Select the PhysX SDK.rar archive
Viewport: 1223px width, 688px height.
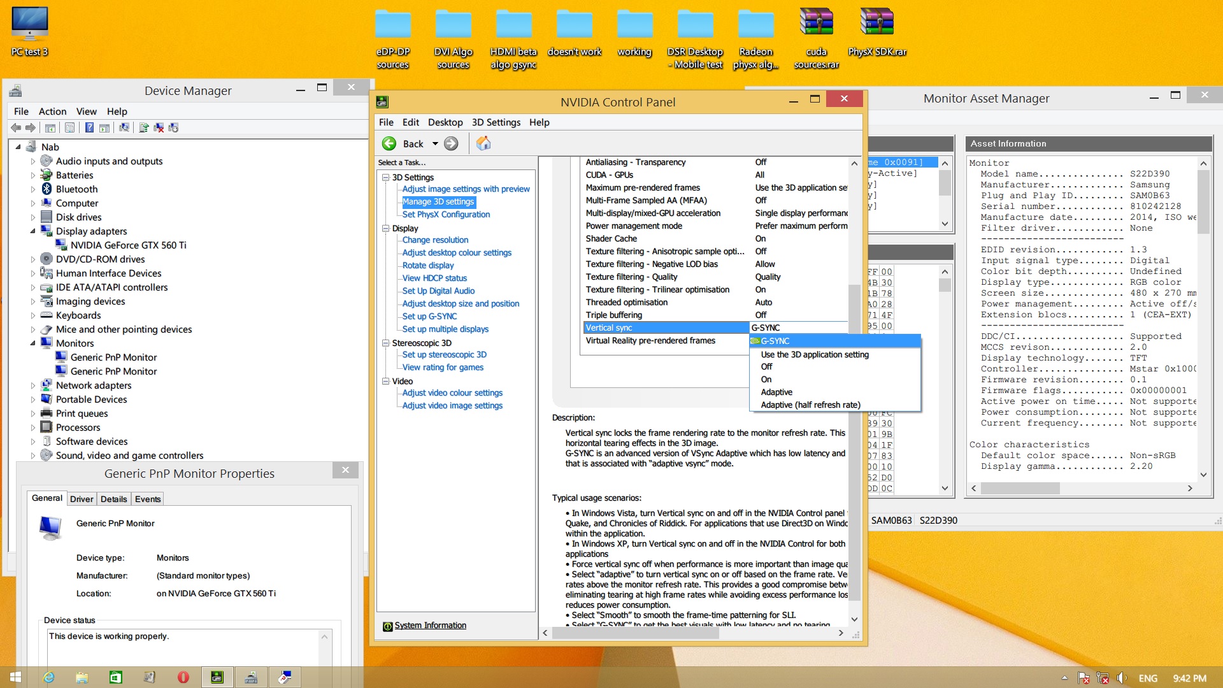[x=877, y=32]
